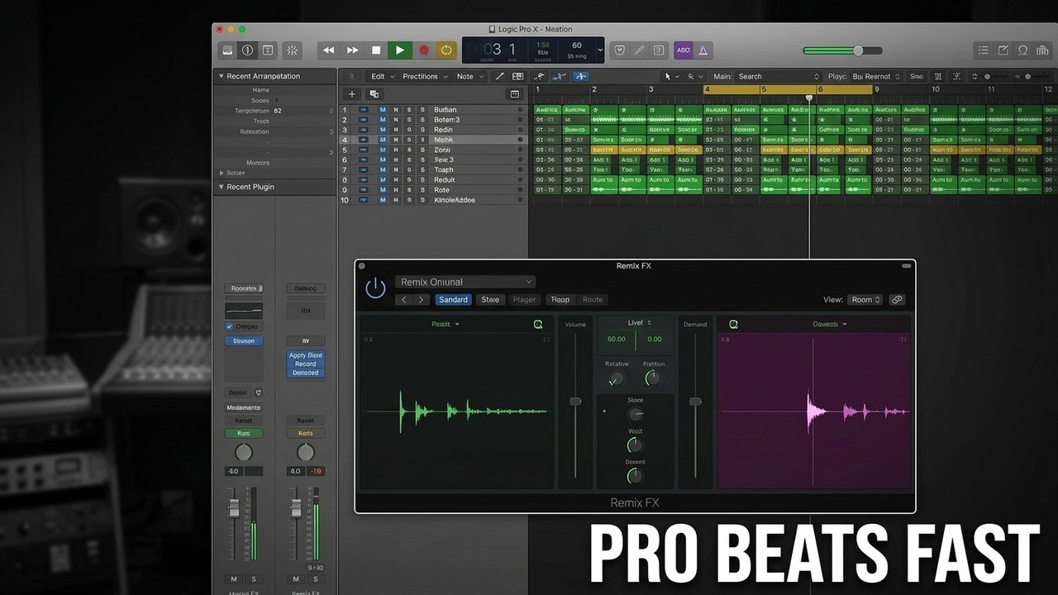
Task: Click the highlighted blue snap icon in the toolbar
Action: [581, 76]
